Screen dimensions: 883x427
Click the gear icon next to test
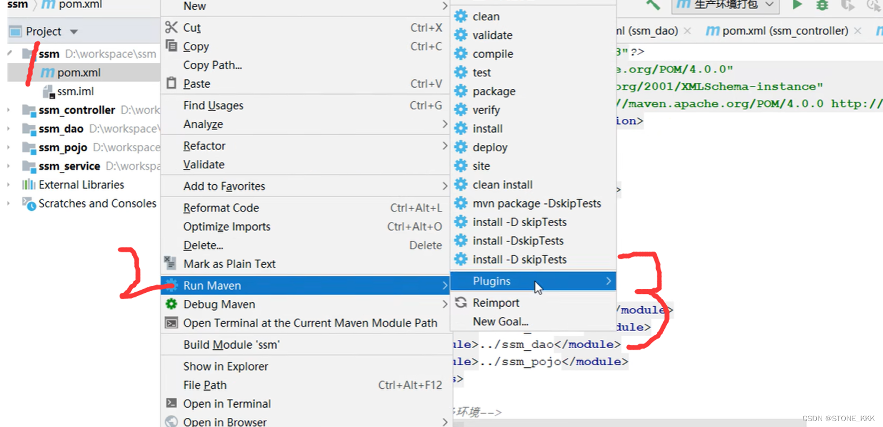461,72
